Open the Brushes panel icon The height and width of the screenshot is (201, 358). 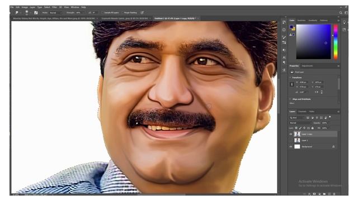[x=284, y=37]
